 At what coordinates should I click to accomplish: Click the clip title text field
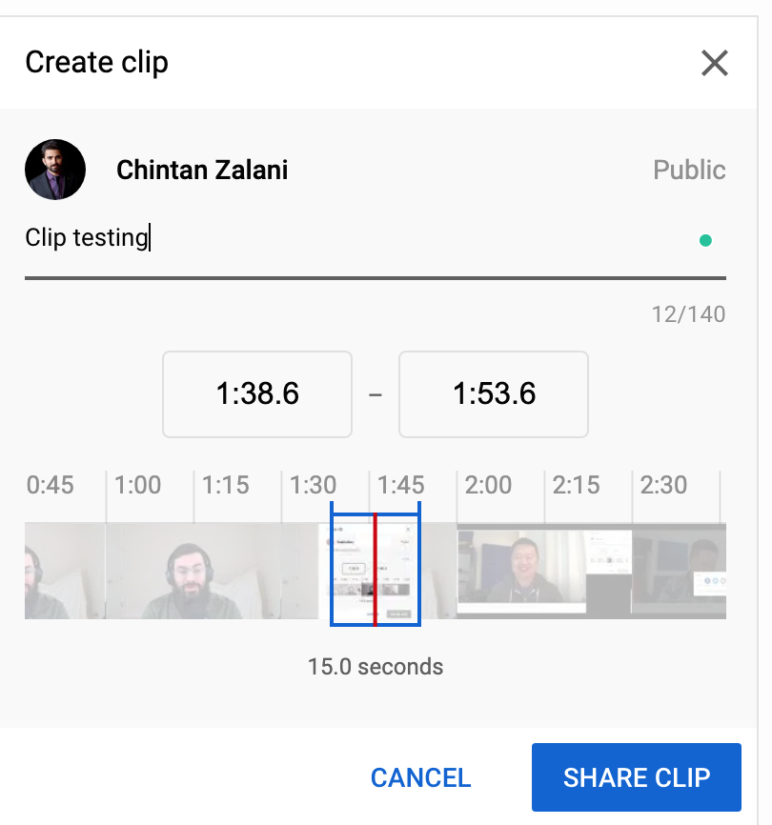[353, 238]
